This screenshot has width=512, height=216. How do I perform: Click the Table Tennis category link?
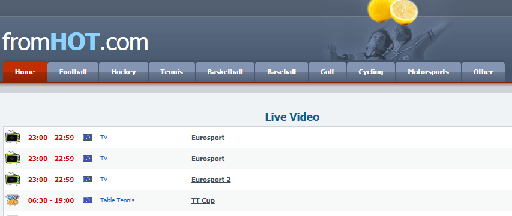[117, 200]
